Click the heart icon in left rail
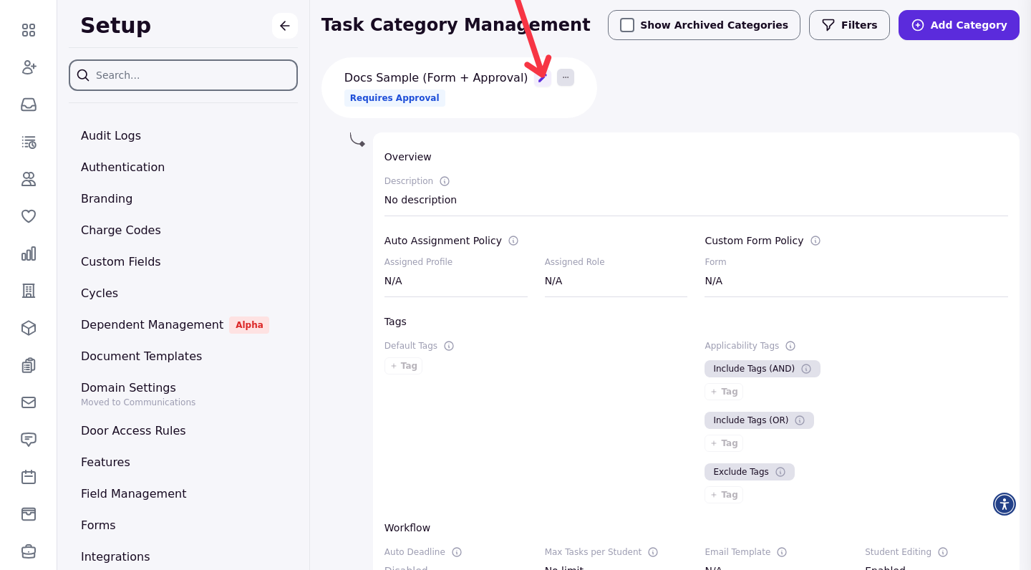1031x570 pixels. (x=29, y=216)
